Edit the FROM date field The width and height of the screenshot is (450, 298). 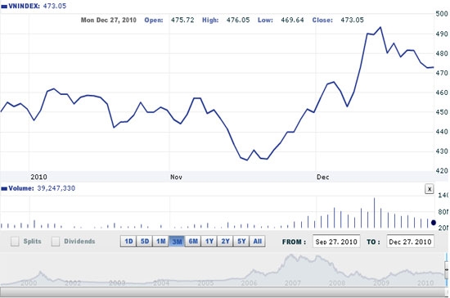[336, 242]
